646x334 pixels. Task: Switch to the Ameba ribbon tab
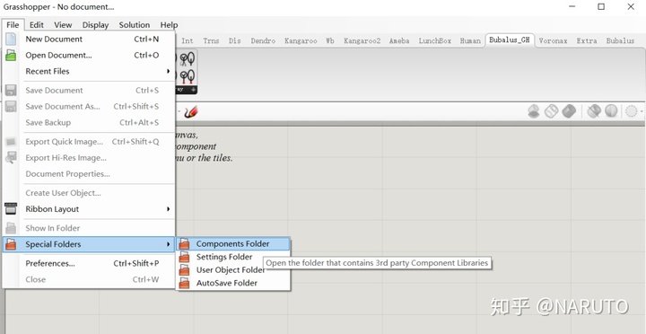pyautogui.click(x=399, y=40)
